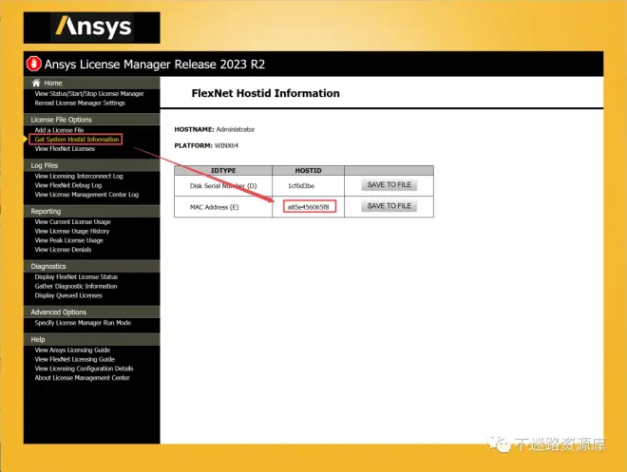Open View FlexNet Debug Log
627x472 pixels.
[68, 185]
